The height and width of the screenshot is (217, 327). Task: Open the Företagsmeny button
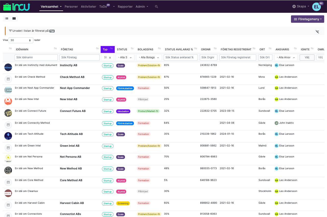[307, 19]
